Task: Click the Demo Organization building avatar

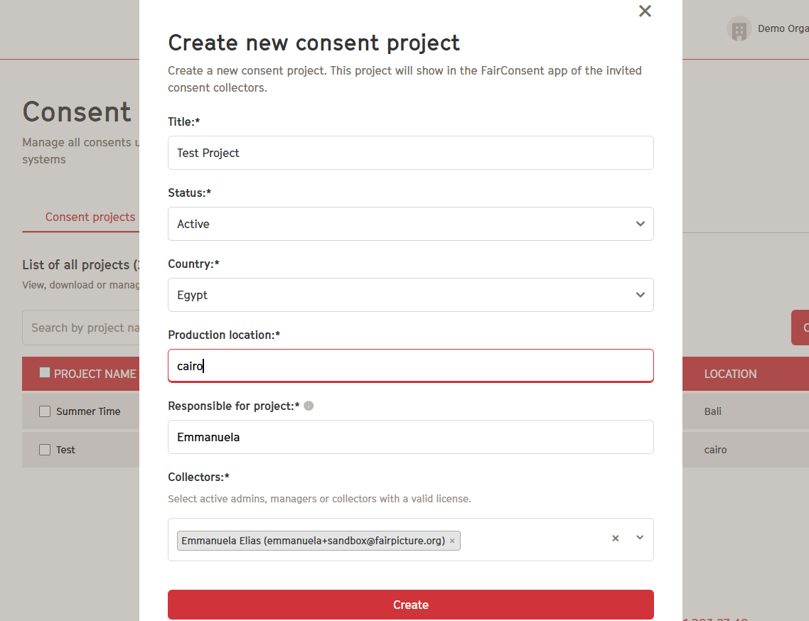Action: coord(739,29)
